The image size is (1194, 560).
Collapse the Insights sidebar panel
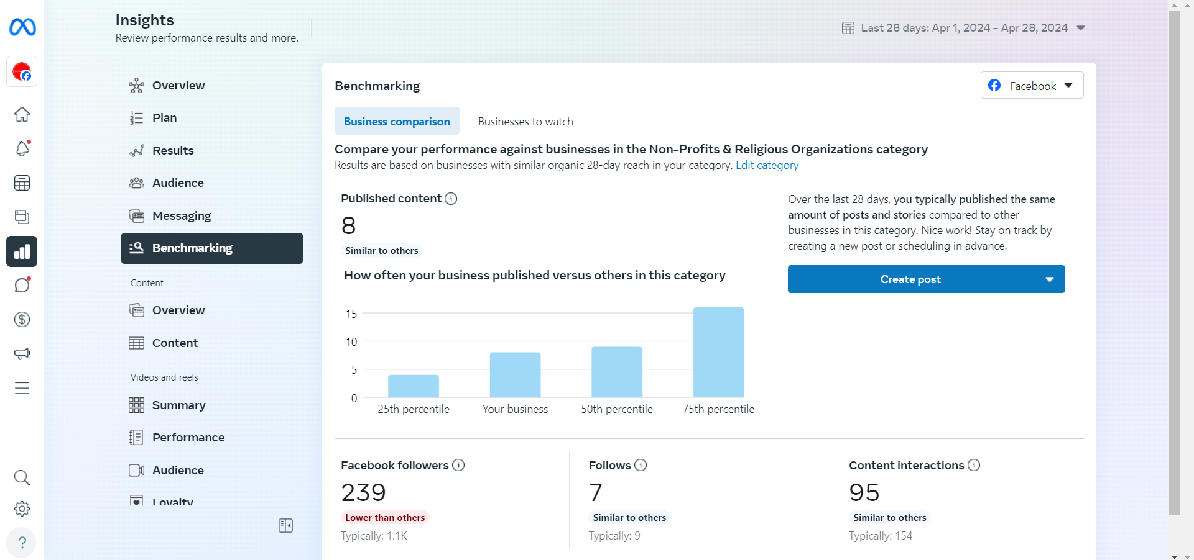[x=285, y=526]
